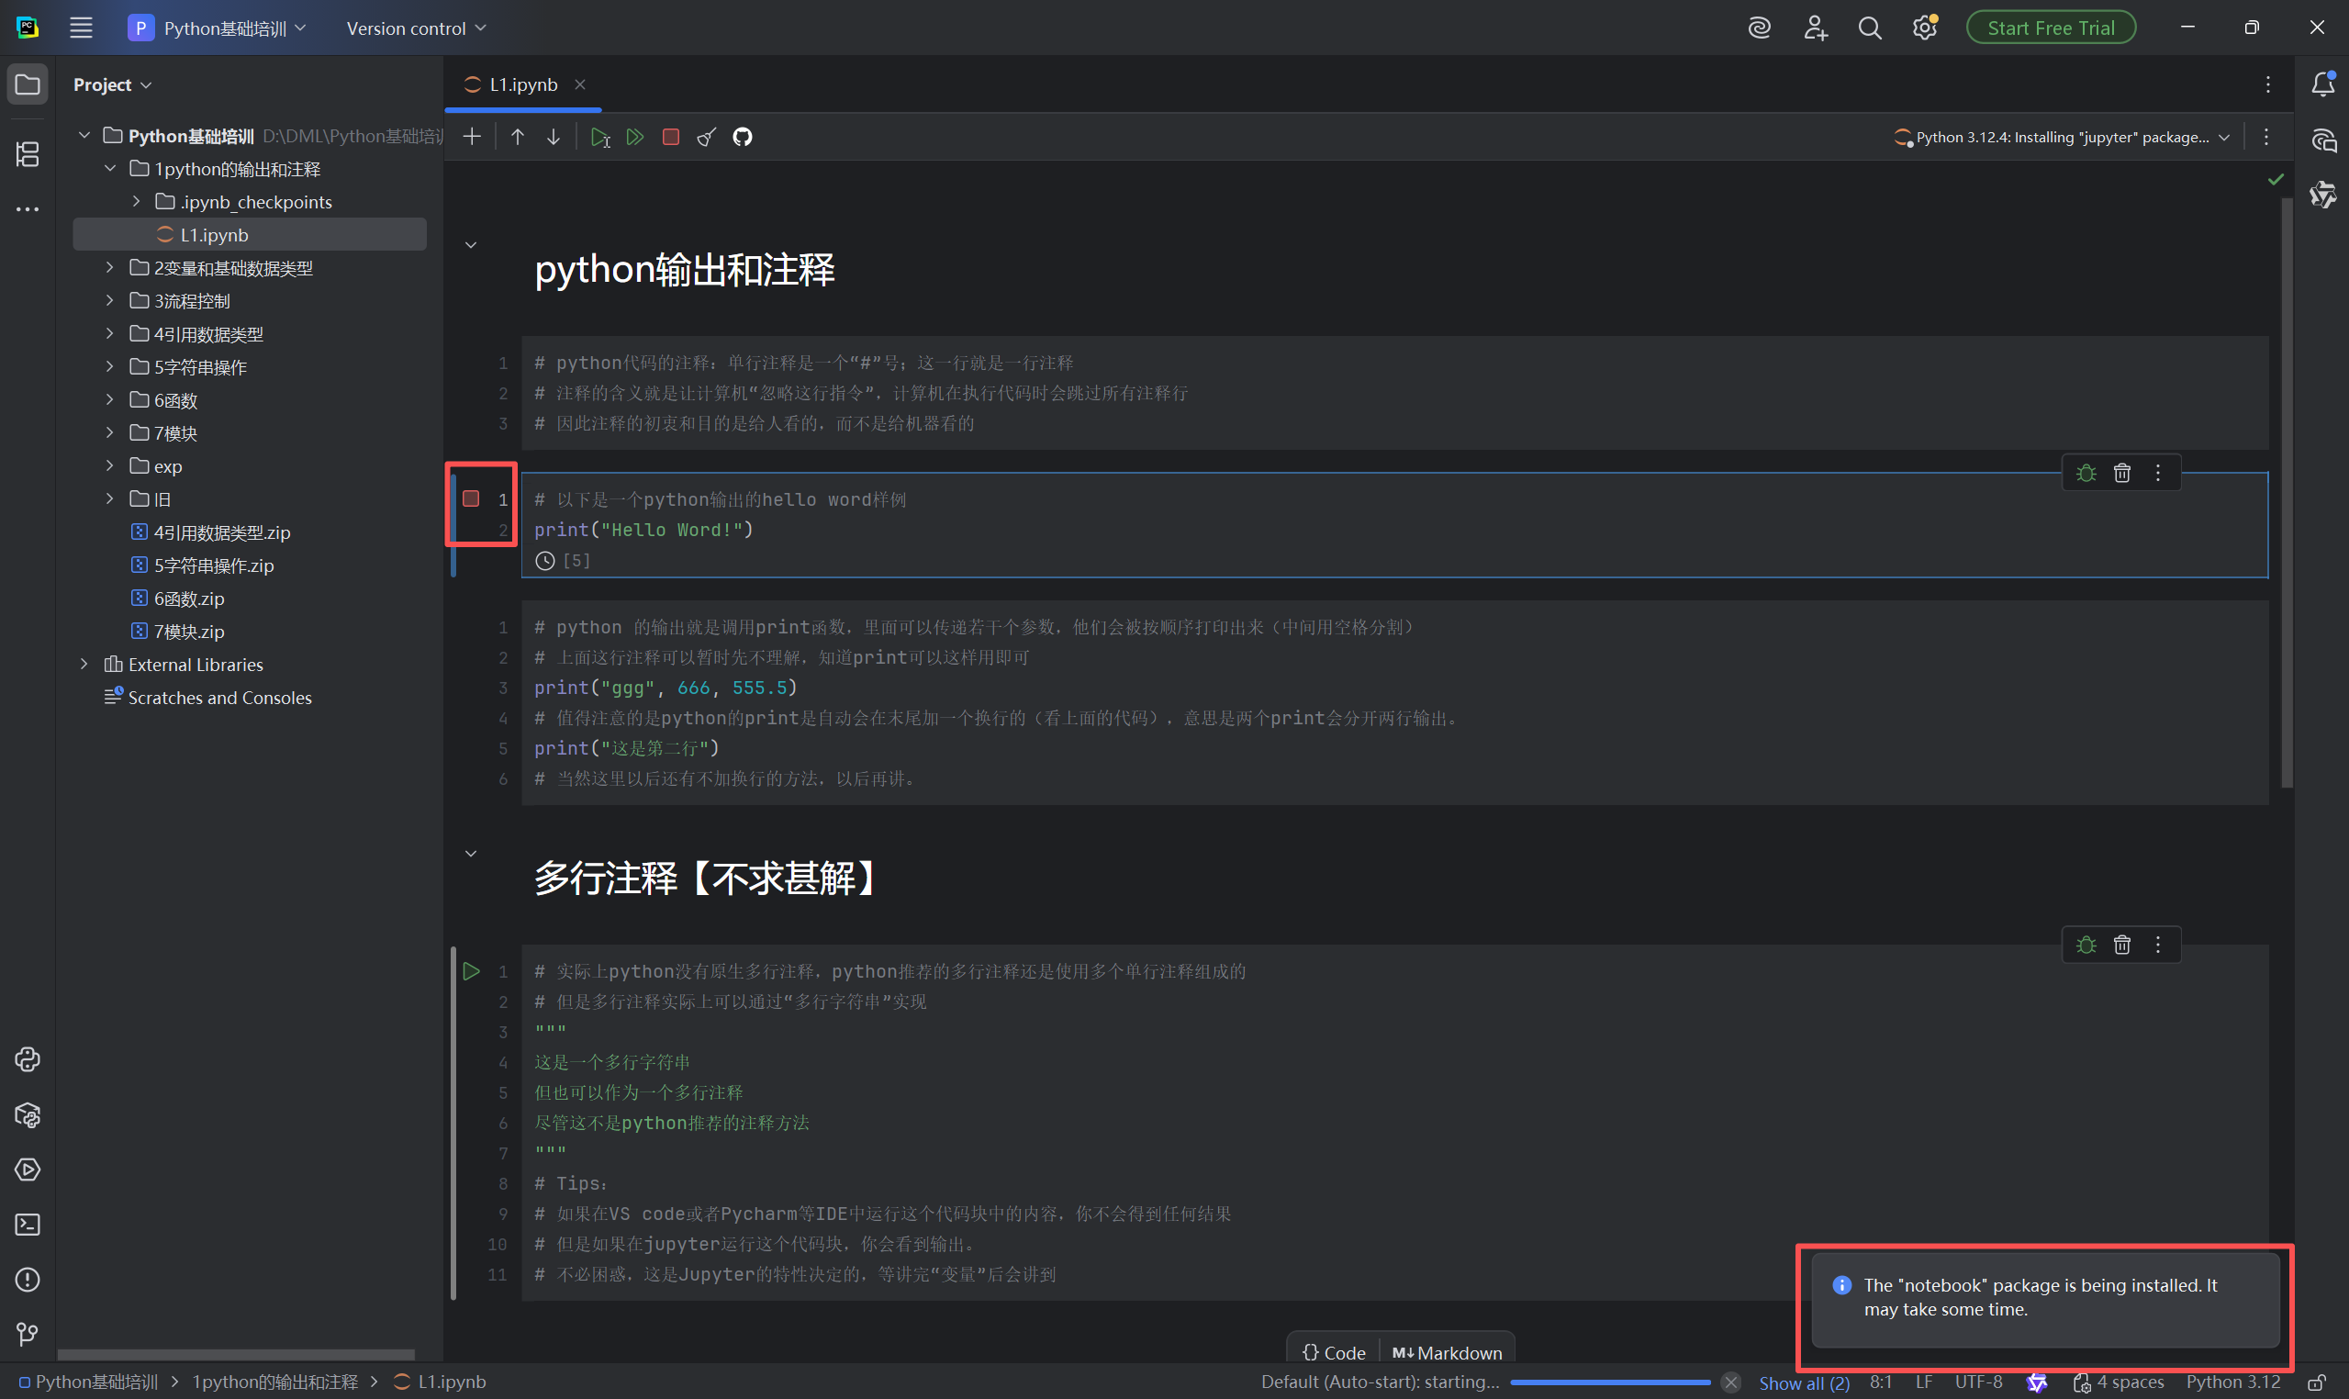Screen dimensions: 2349x1399
Task: Stop the running Hello Word cell
Action: (x=471, y=498)
